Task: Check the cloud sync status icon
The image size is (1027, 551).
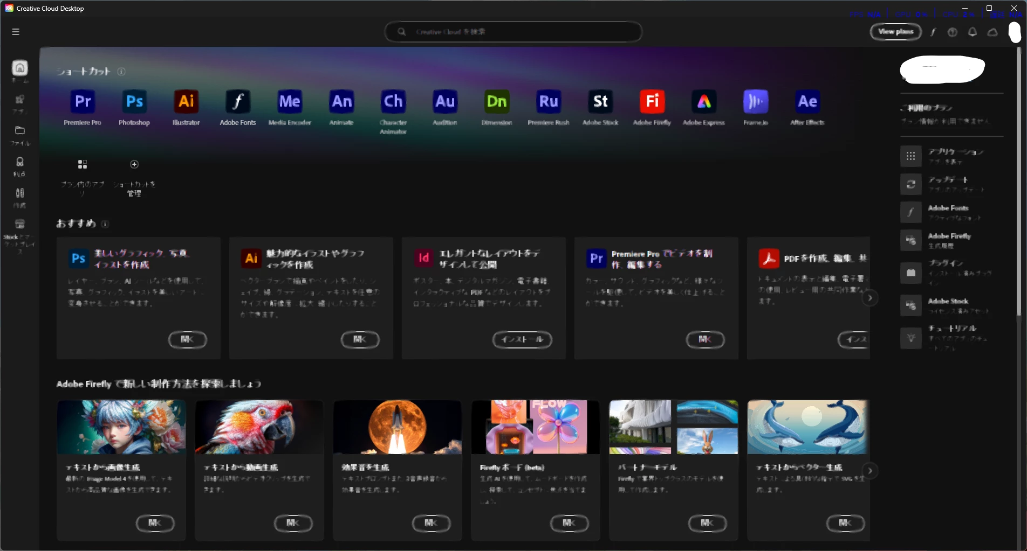Action: [x=992, y=32]
